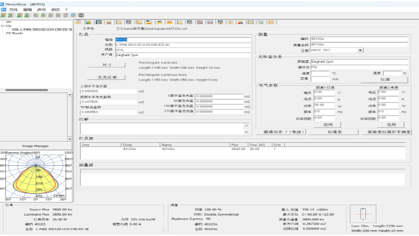Viewport: 419px width, 236px height.
Task: Open the red isolux circle tab icon
Action: tap(200, 22)
